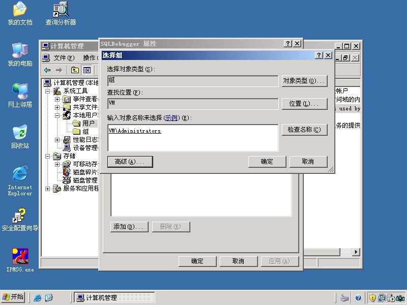
Task: Expand the 共享文件夹 node
Action: 57,107
